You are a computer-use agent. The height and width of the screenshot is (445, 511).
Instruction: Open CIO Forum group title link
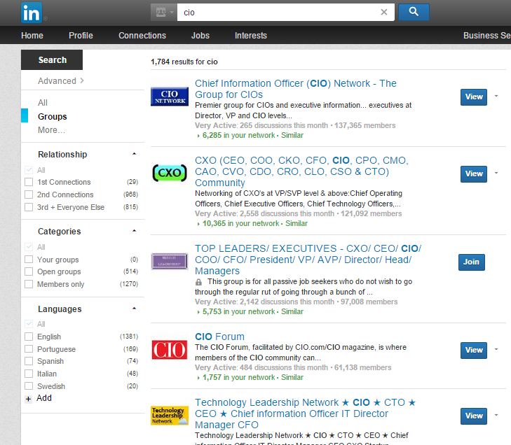tap(219, 337)
